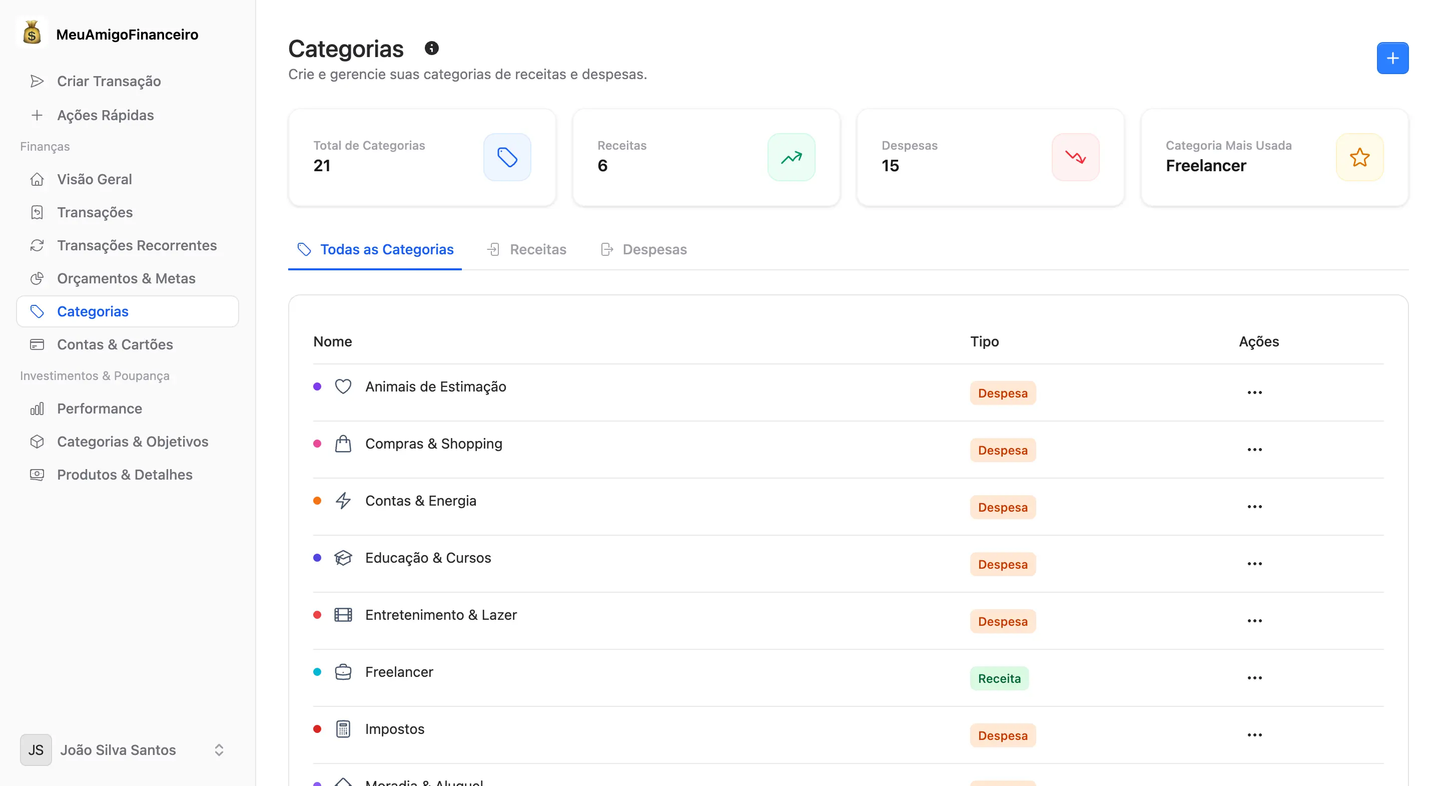Open the actions menu for Animais de Estimação
This screenshot has width=1441, height=786.
(1255, 392)
